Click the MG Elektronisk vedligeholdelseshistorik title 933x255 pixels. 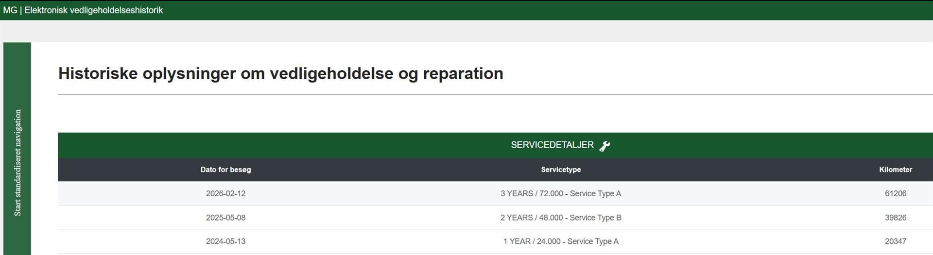coord(83,10)
